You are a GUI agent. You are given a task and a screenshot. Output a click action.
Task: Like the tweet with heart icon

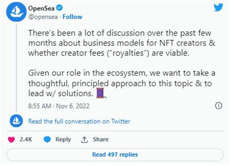point(11,140)
